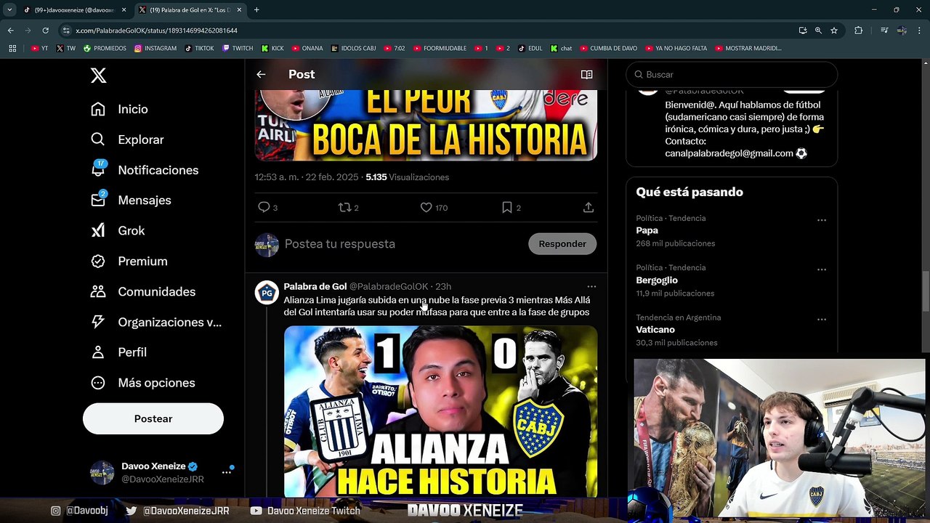Viewport: 930px width, 523px height.
Task: Open account menu dots next to Davoo Xeneize
Action: coord(227,472)
